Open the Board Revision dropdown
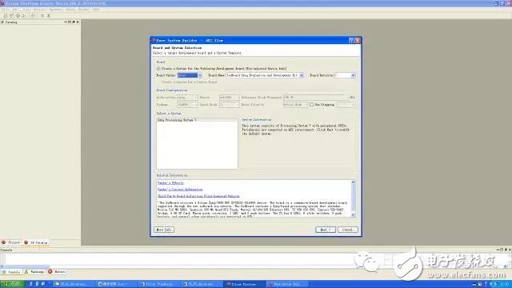The height and width of the screenshot is (288, 512). pos(344,75)
